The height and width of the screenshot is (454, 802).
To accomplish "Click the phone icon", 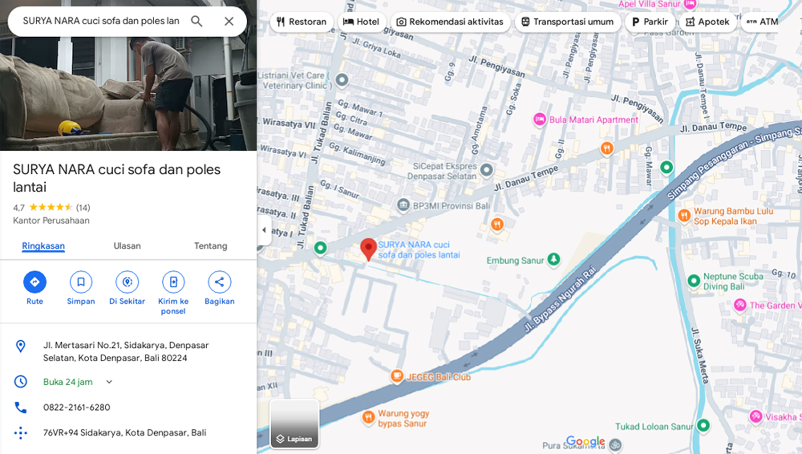I will point(20,407).
